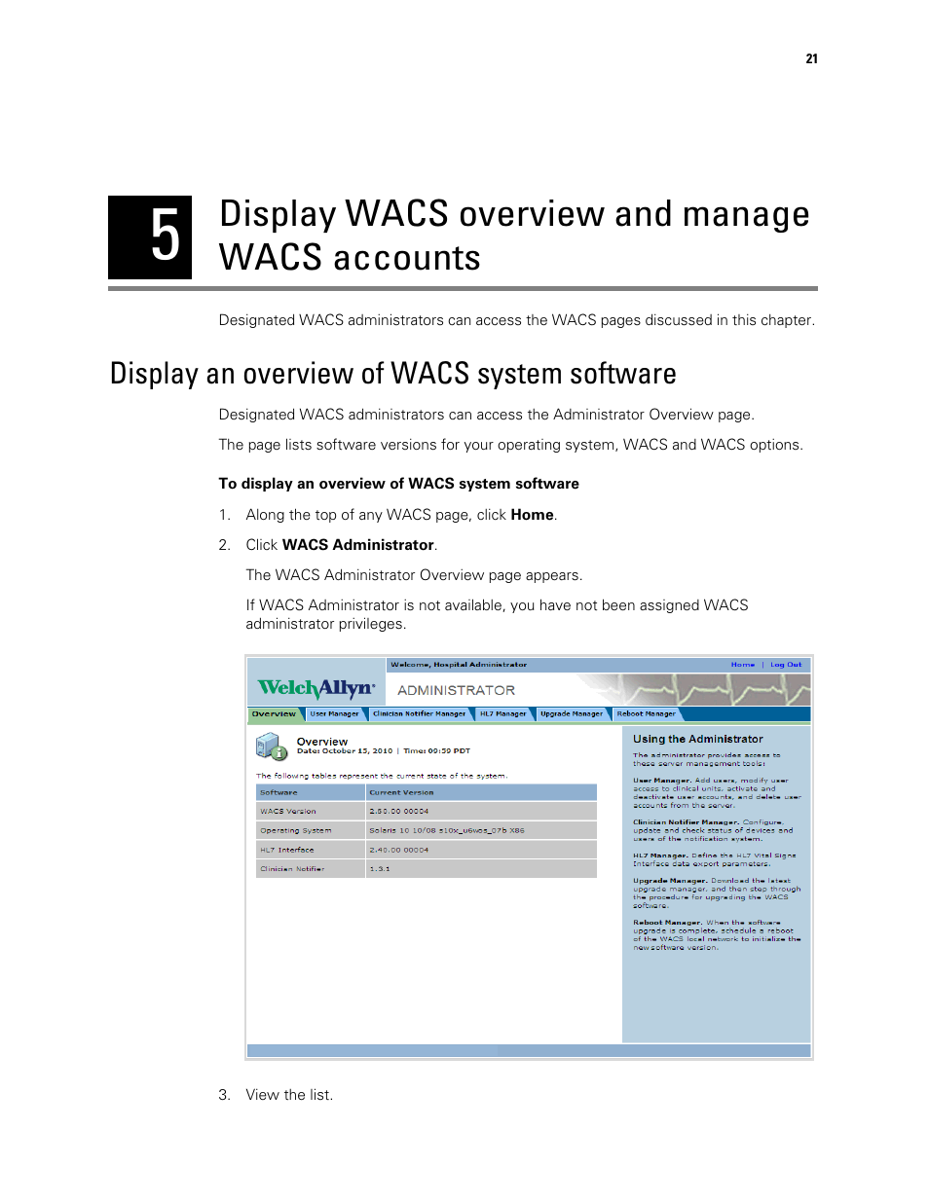Open the Reboot Manager tab
The image size is (929, 1202).
pos(646,714)
